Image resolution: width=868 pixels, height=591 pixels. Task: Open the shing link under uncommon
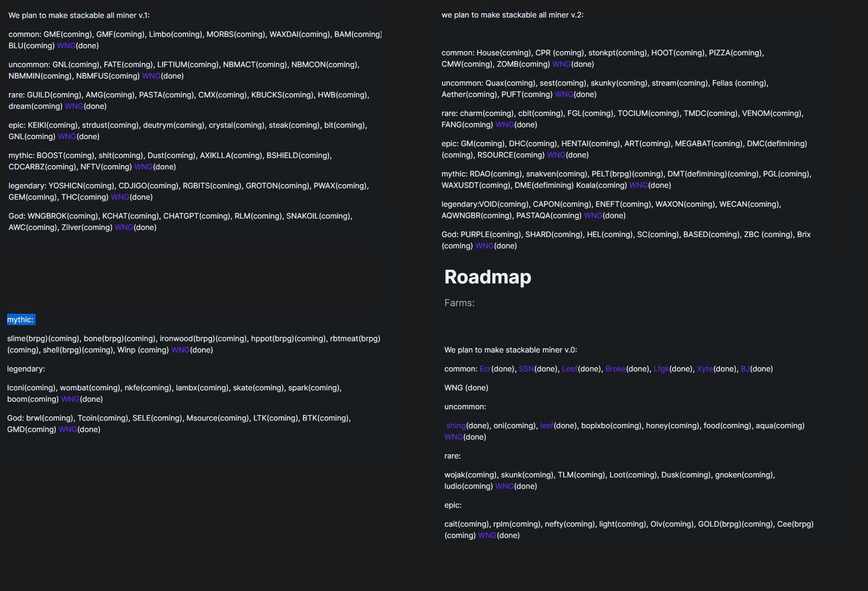coord(456,426)
